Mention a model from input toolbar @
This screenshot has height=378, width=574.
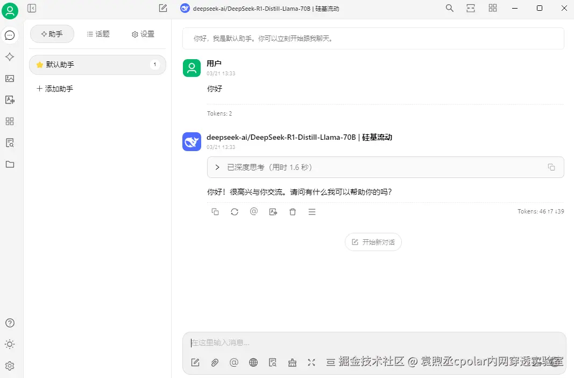click(x=234, y=362)
